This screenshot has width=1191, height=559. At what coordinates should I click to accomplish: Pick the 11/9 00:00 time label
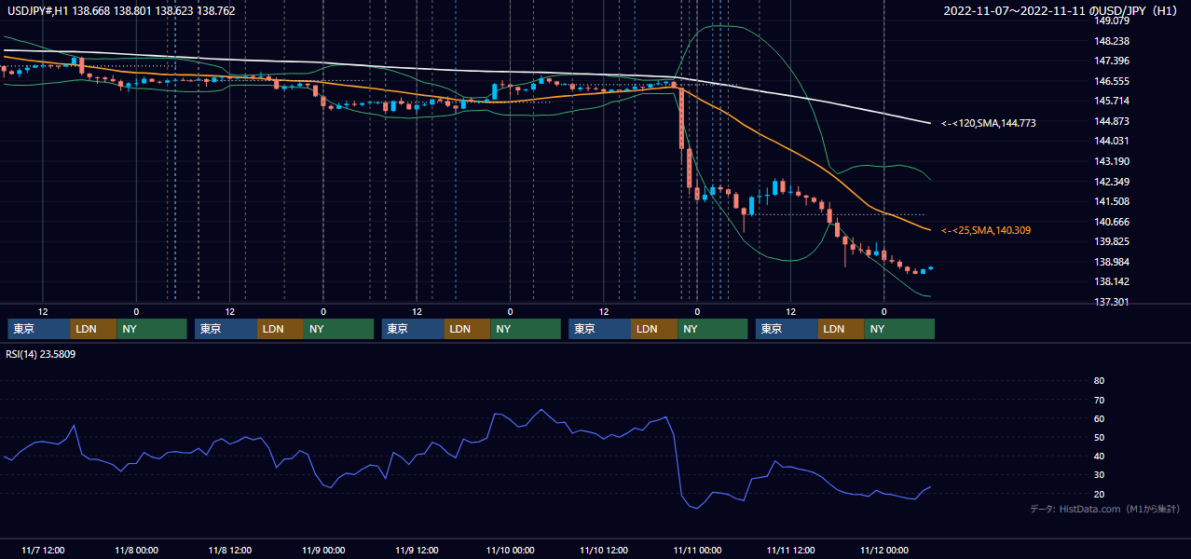(x=322, y=550)
